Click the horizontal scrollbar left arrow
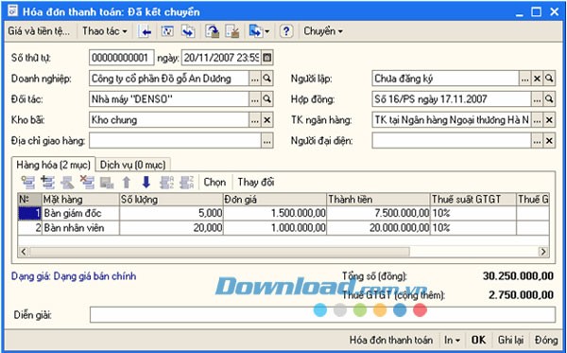The width and height of the screenshot is (567, 353). [24, 252]
